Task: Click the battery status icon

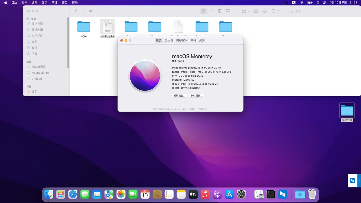Action: [x=310, y=3]
